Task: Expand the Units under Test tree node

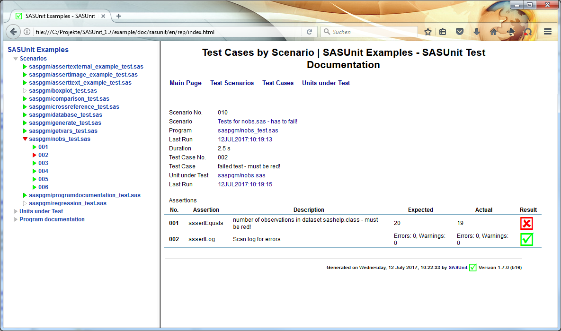Action: point(15,211)
